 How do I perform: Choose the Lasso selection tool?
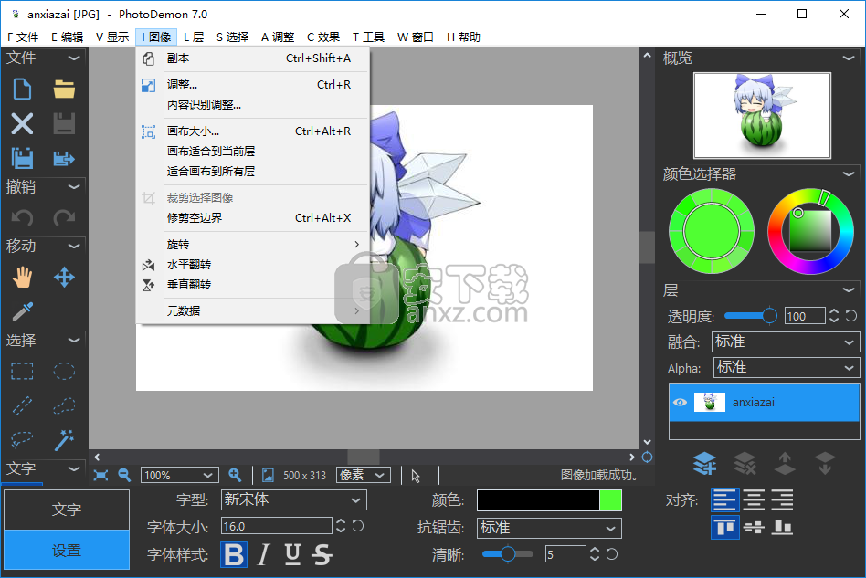(x=22, y=440)
